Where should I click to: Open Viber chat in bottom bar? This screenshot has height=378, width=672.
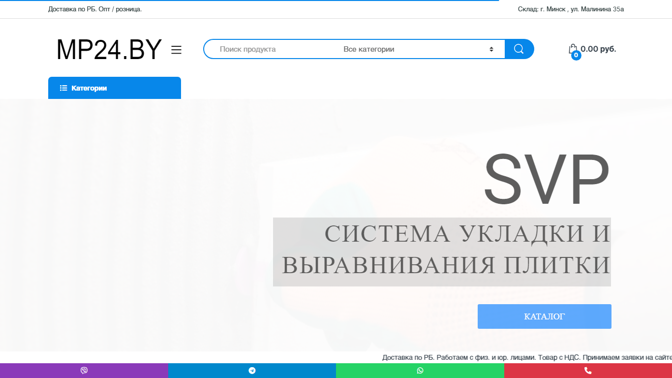pos(84,371)
